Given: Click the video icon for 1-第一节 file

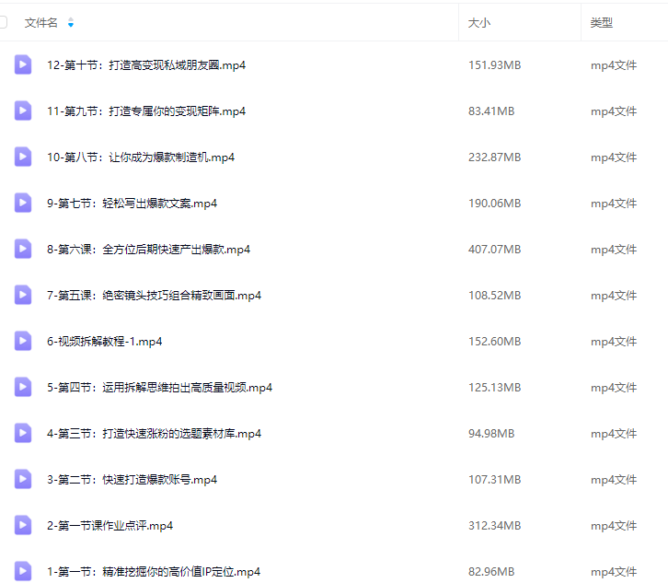Looking at the screenshot, I should coord(23,571).
